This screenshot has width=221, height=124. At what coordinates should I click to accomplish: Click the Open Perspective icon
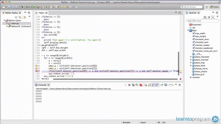(207, 7)
